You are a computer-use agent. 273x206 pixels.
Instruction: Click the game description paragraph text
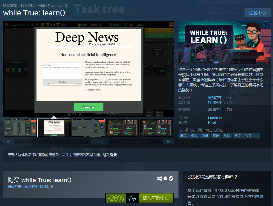[221, 80]
